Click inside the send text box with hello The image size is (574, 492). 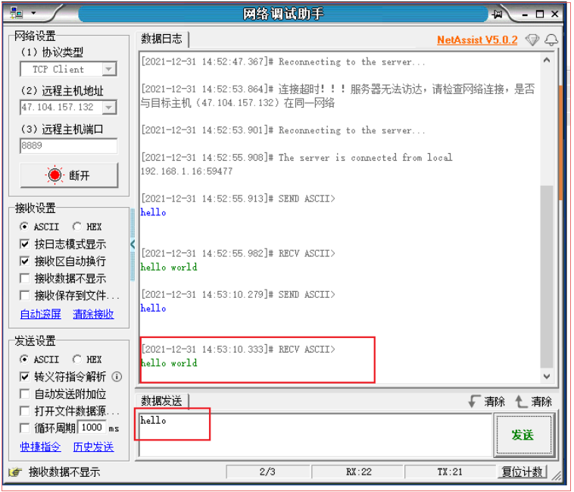[316, 435]
